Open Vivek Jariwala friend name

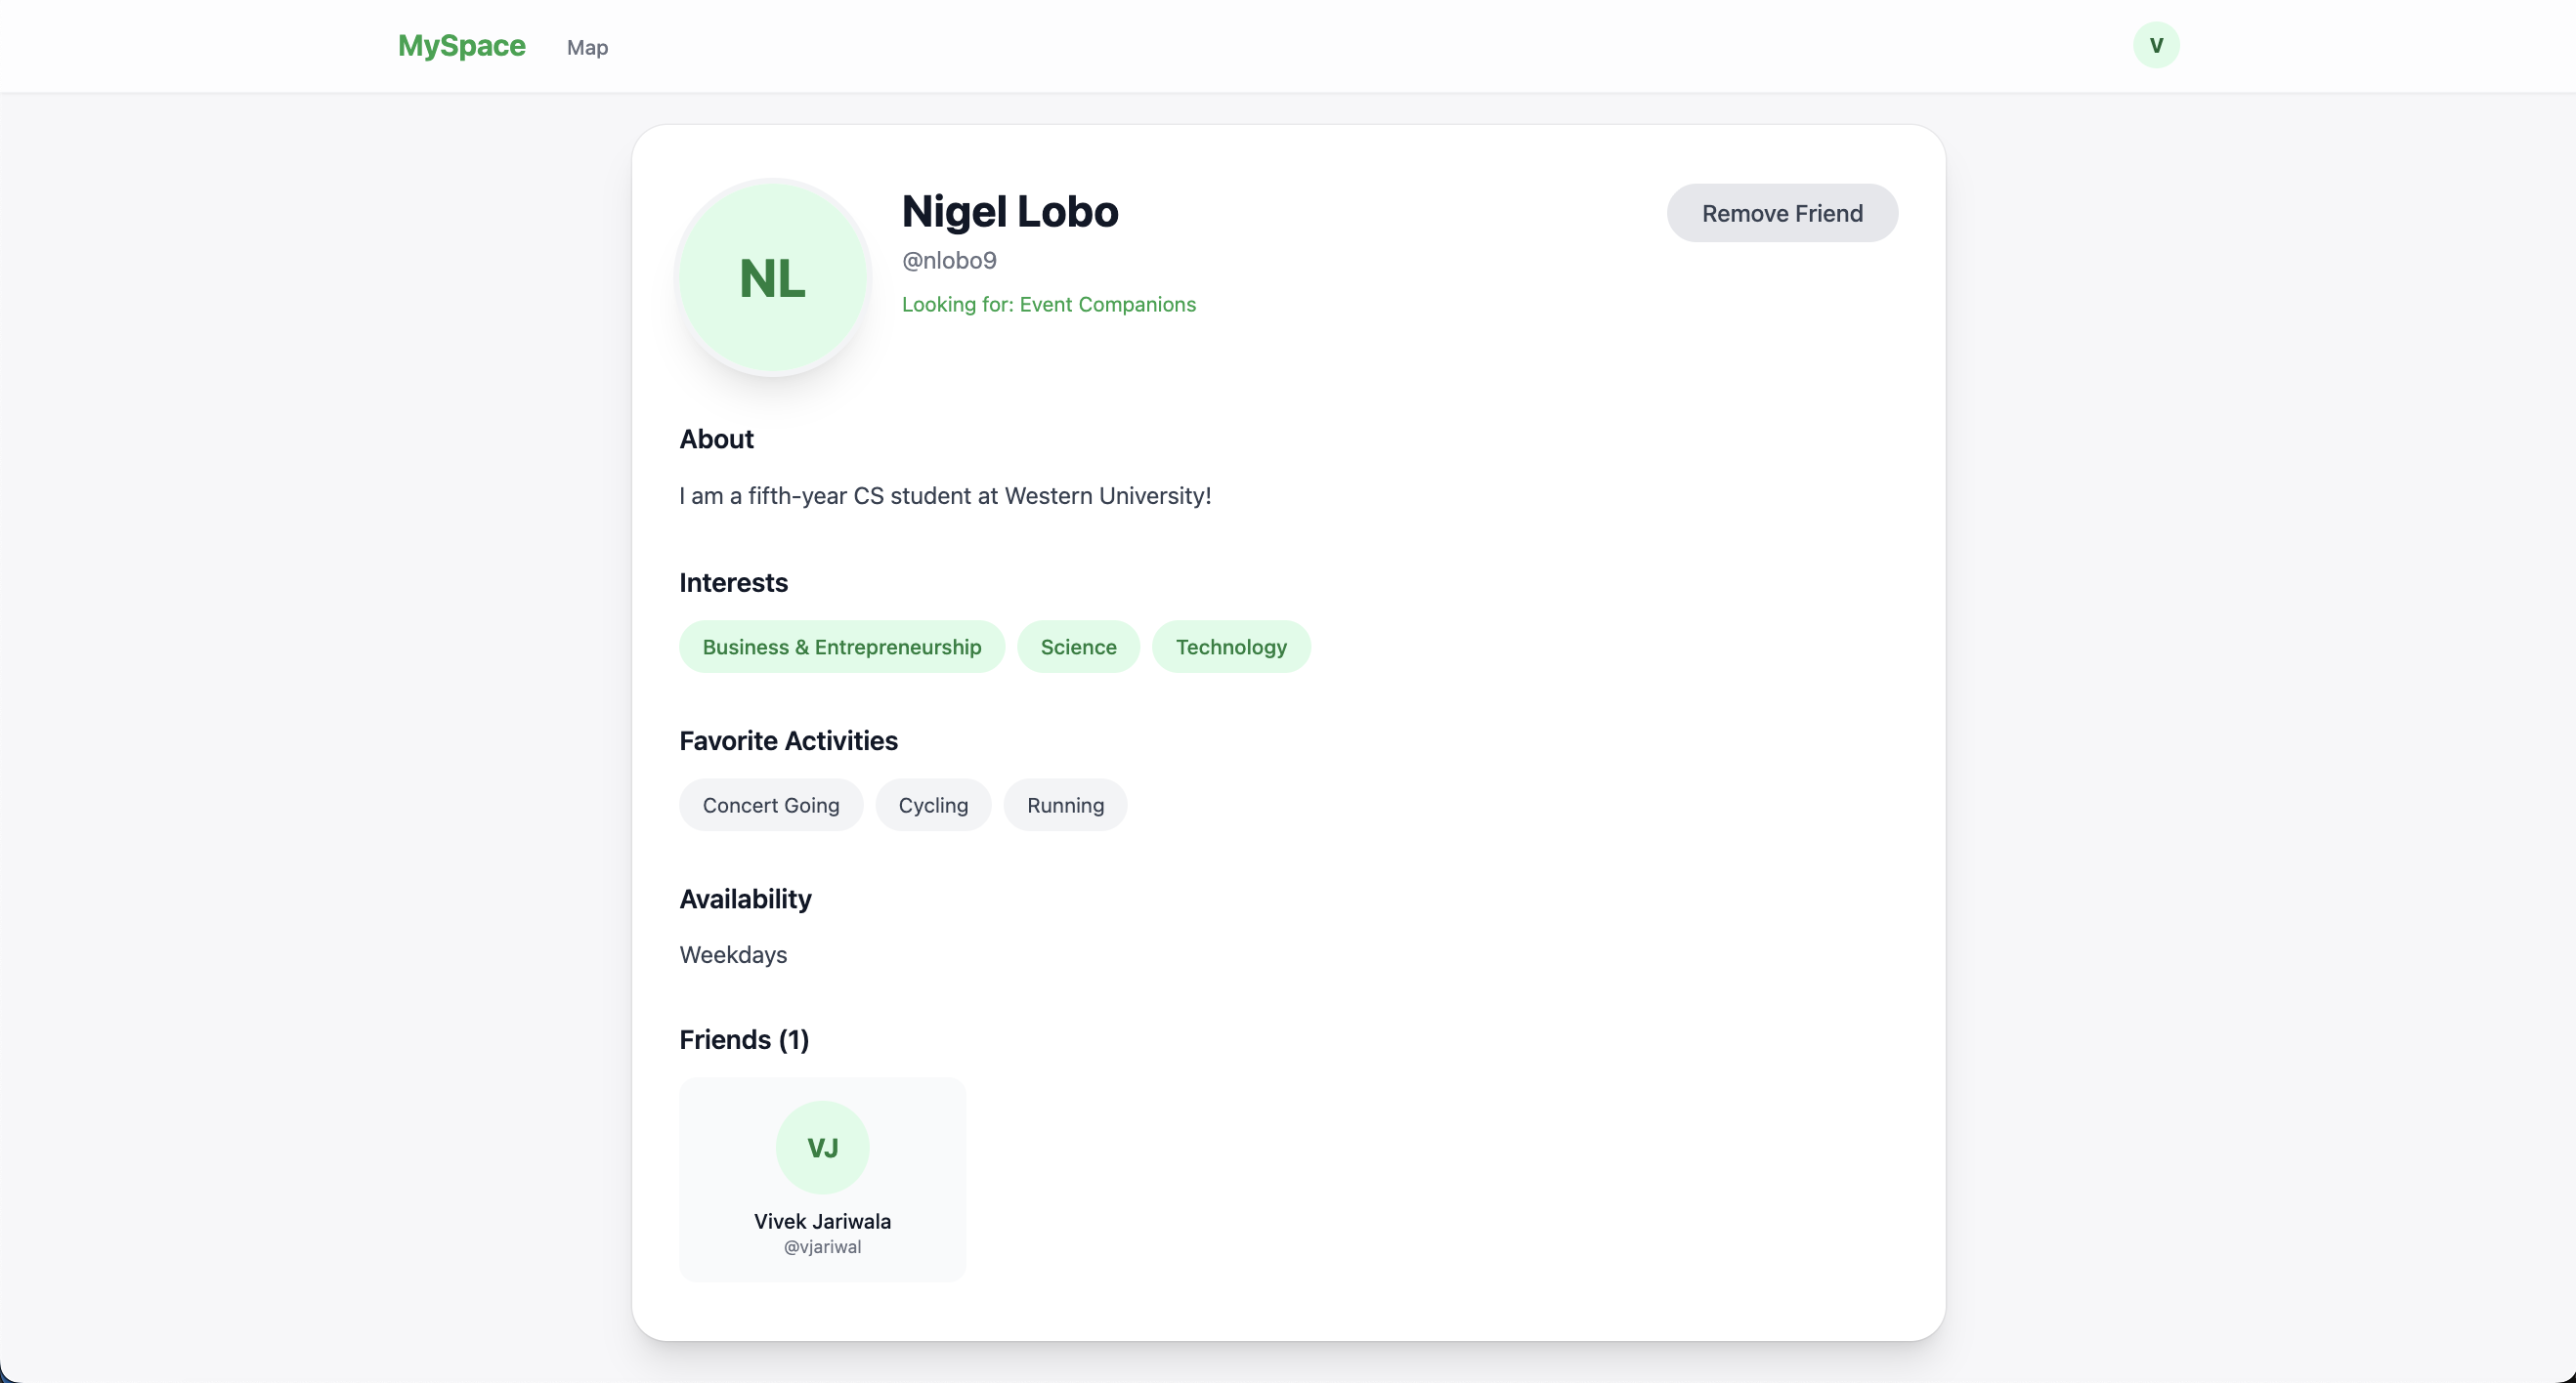point(822,1220)
